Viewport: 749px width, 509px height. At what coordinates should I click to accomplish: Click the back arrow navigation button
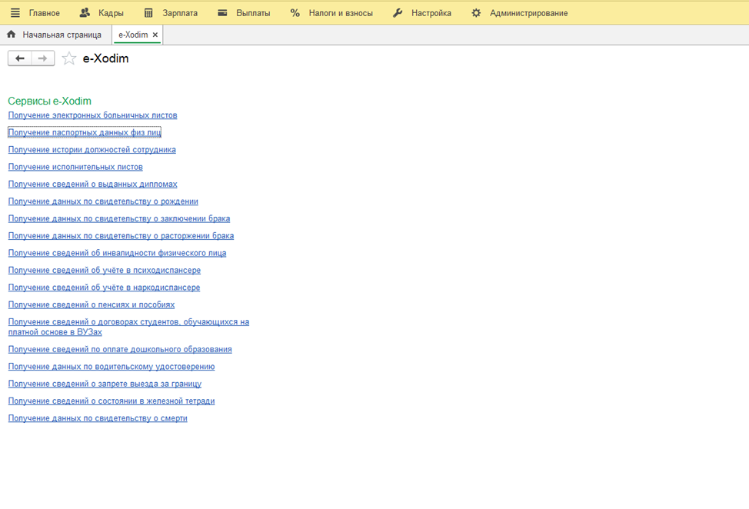coord(20,58)
